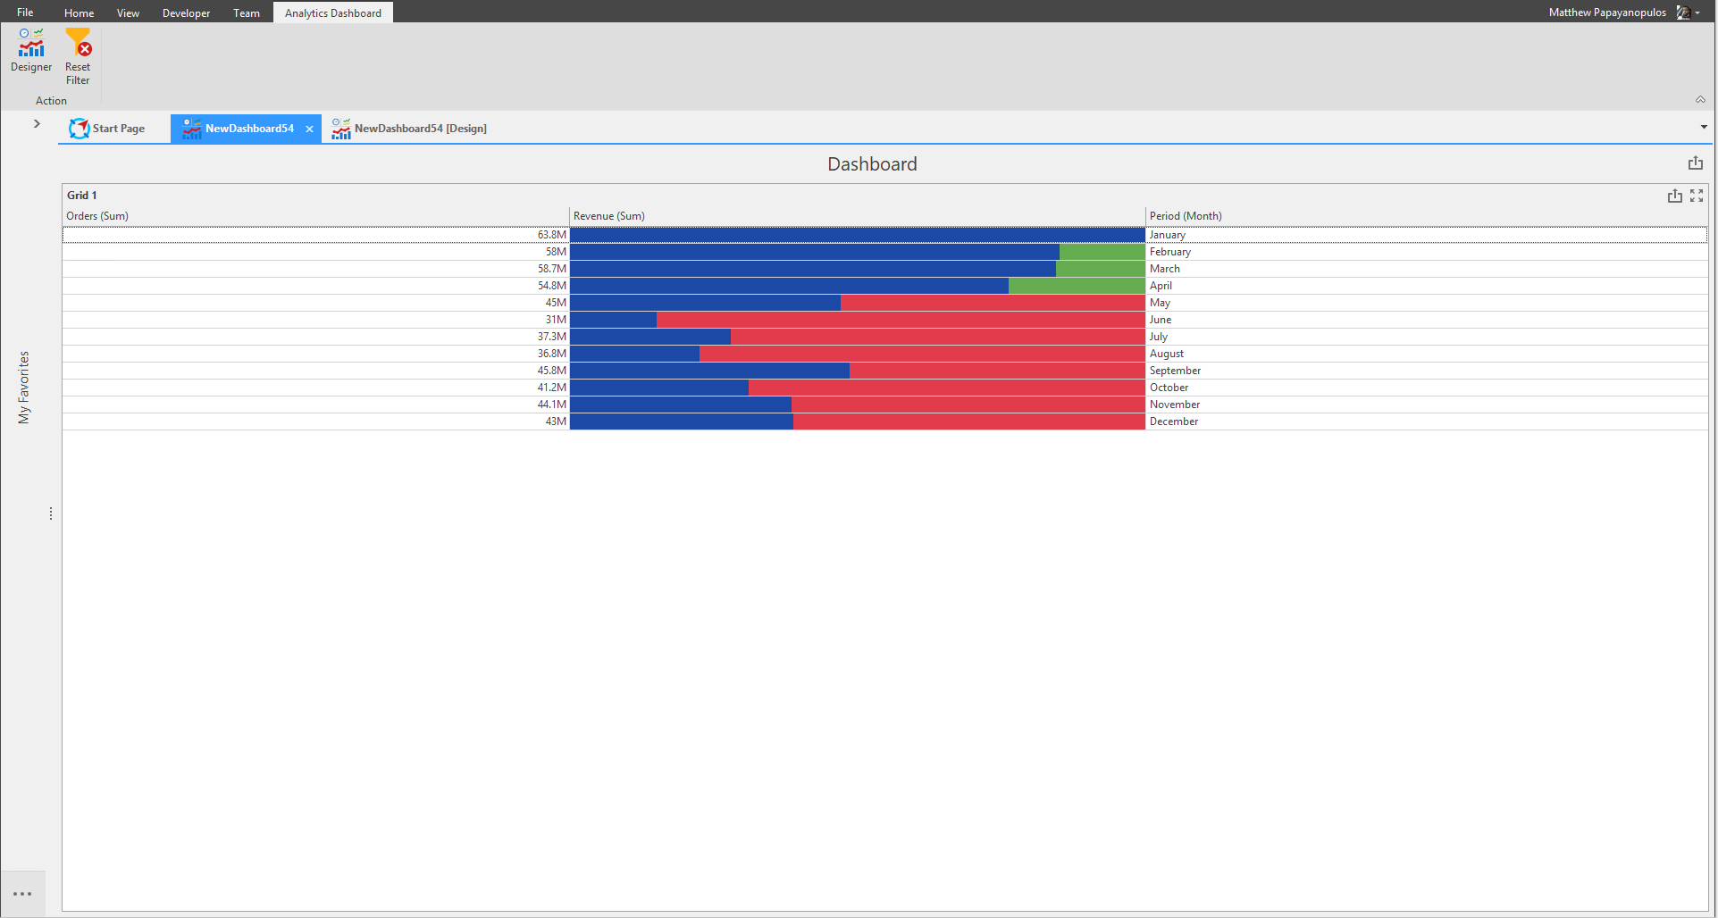Image resolution: width=1718 pixels, height=918 pixels.
Task: Click the 37.3M orders value
Action: coord(551,337)
